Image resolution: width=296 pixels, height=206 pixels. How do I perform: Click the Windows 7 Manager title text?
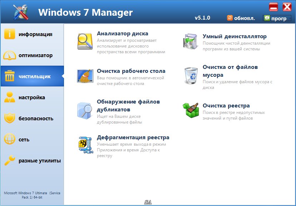pyautogui.click(x=85, y=12)
